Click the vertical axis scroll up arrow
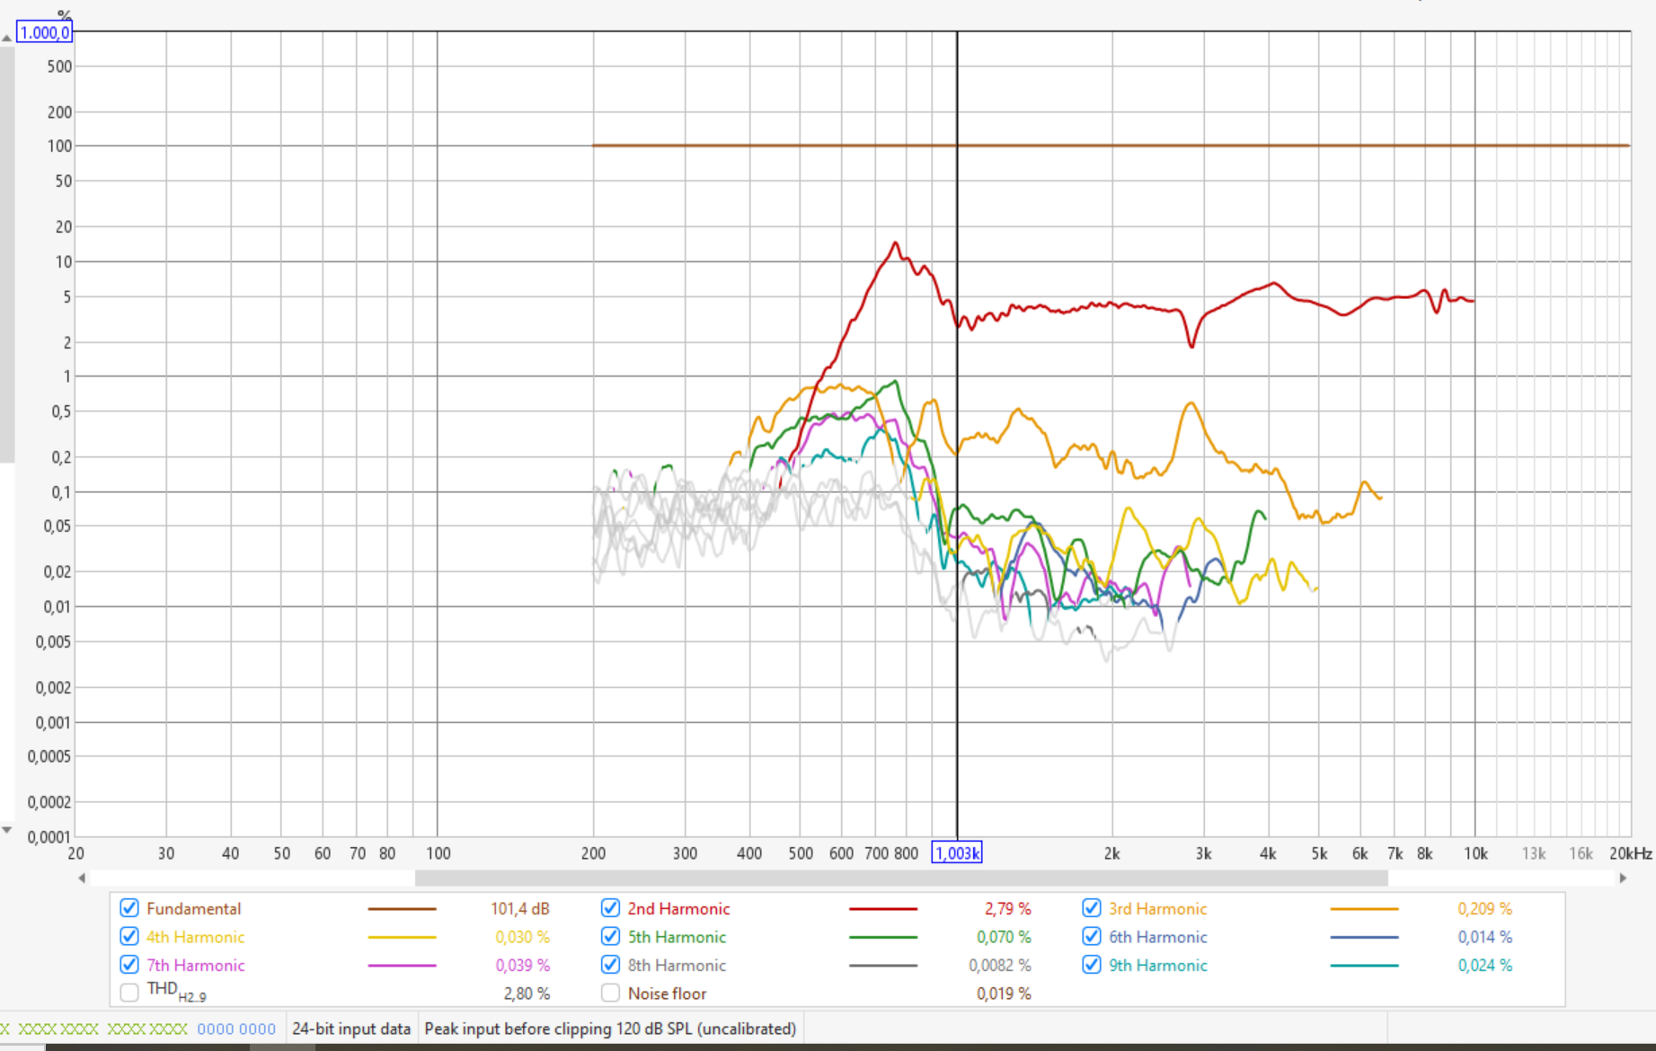1656x1051 pixels. (x=6, y=38)
